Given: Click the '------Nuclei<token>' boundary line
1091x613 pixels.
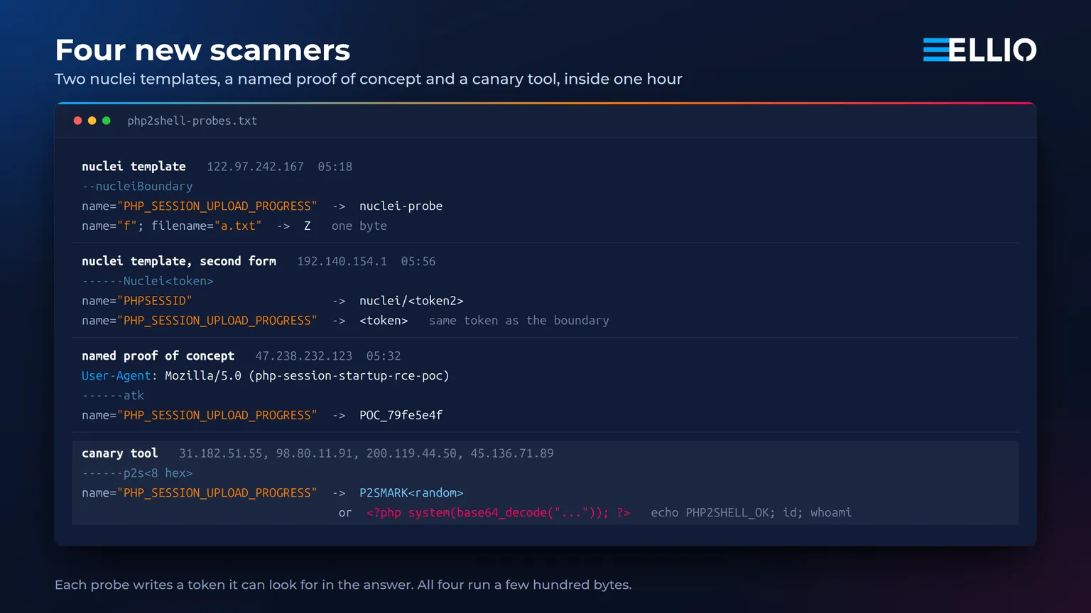Looking at the screenshot, I should click(148, 281).
